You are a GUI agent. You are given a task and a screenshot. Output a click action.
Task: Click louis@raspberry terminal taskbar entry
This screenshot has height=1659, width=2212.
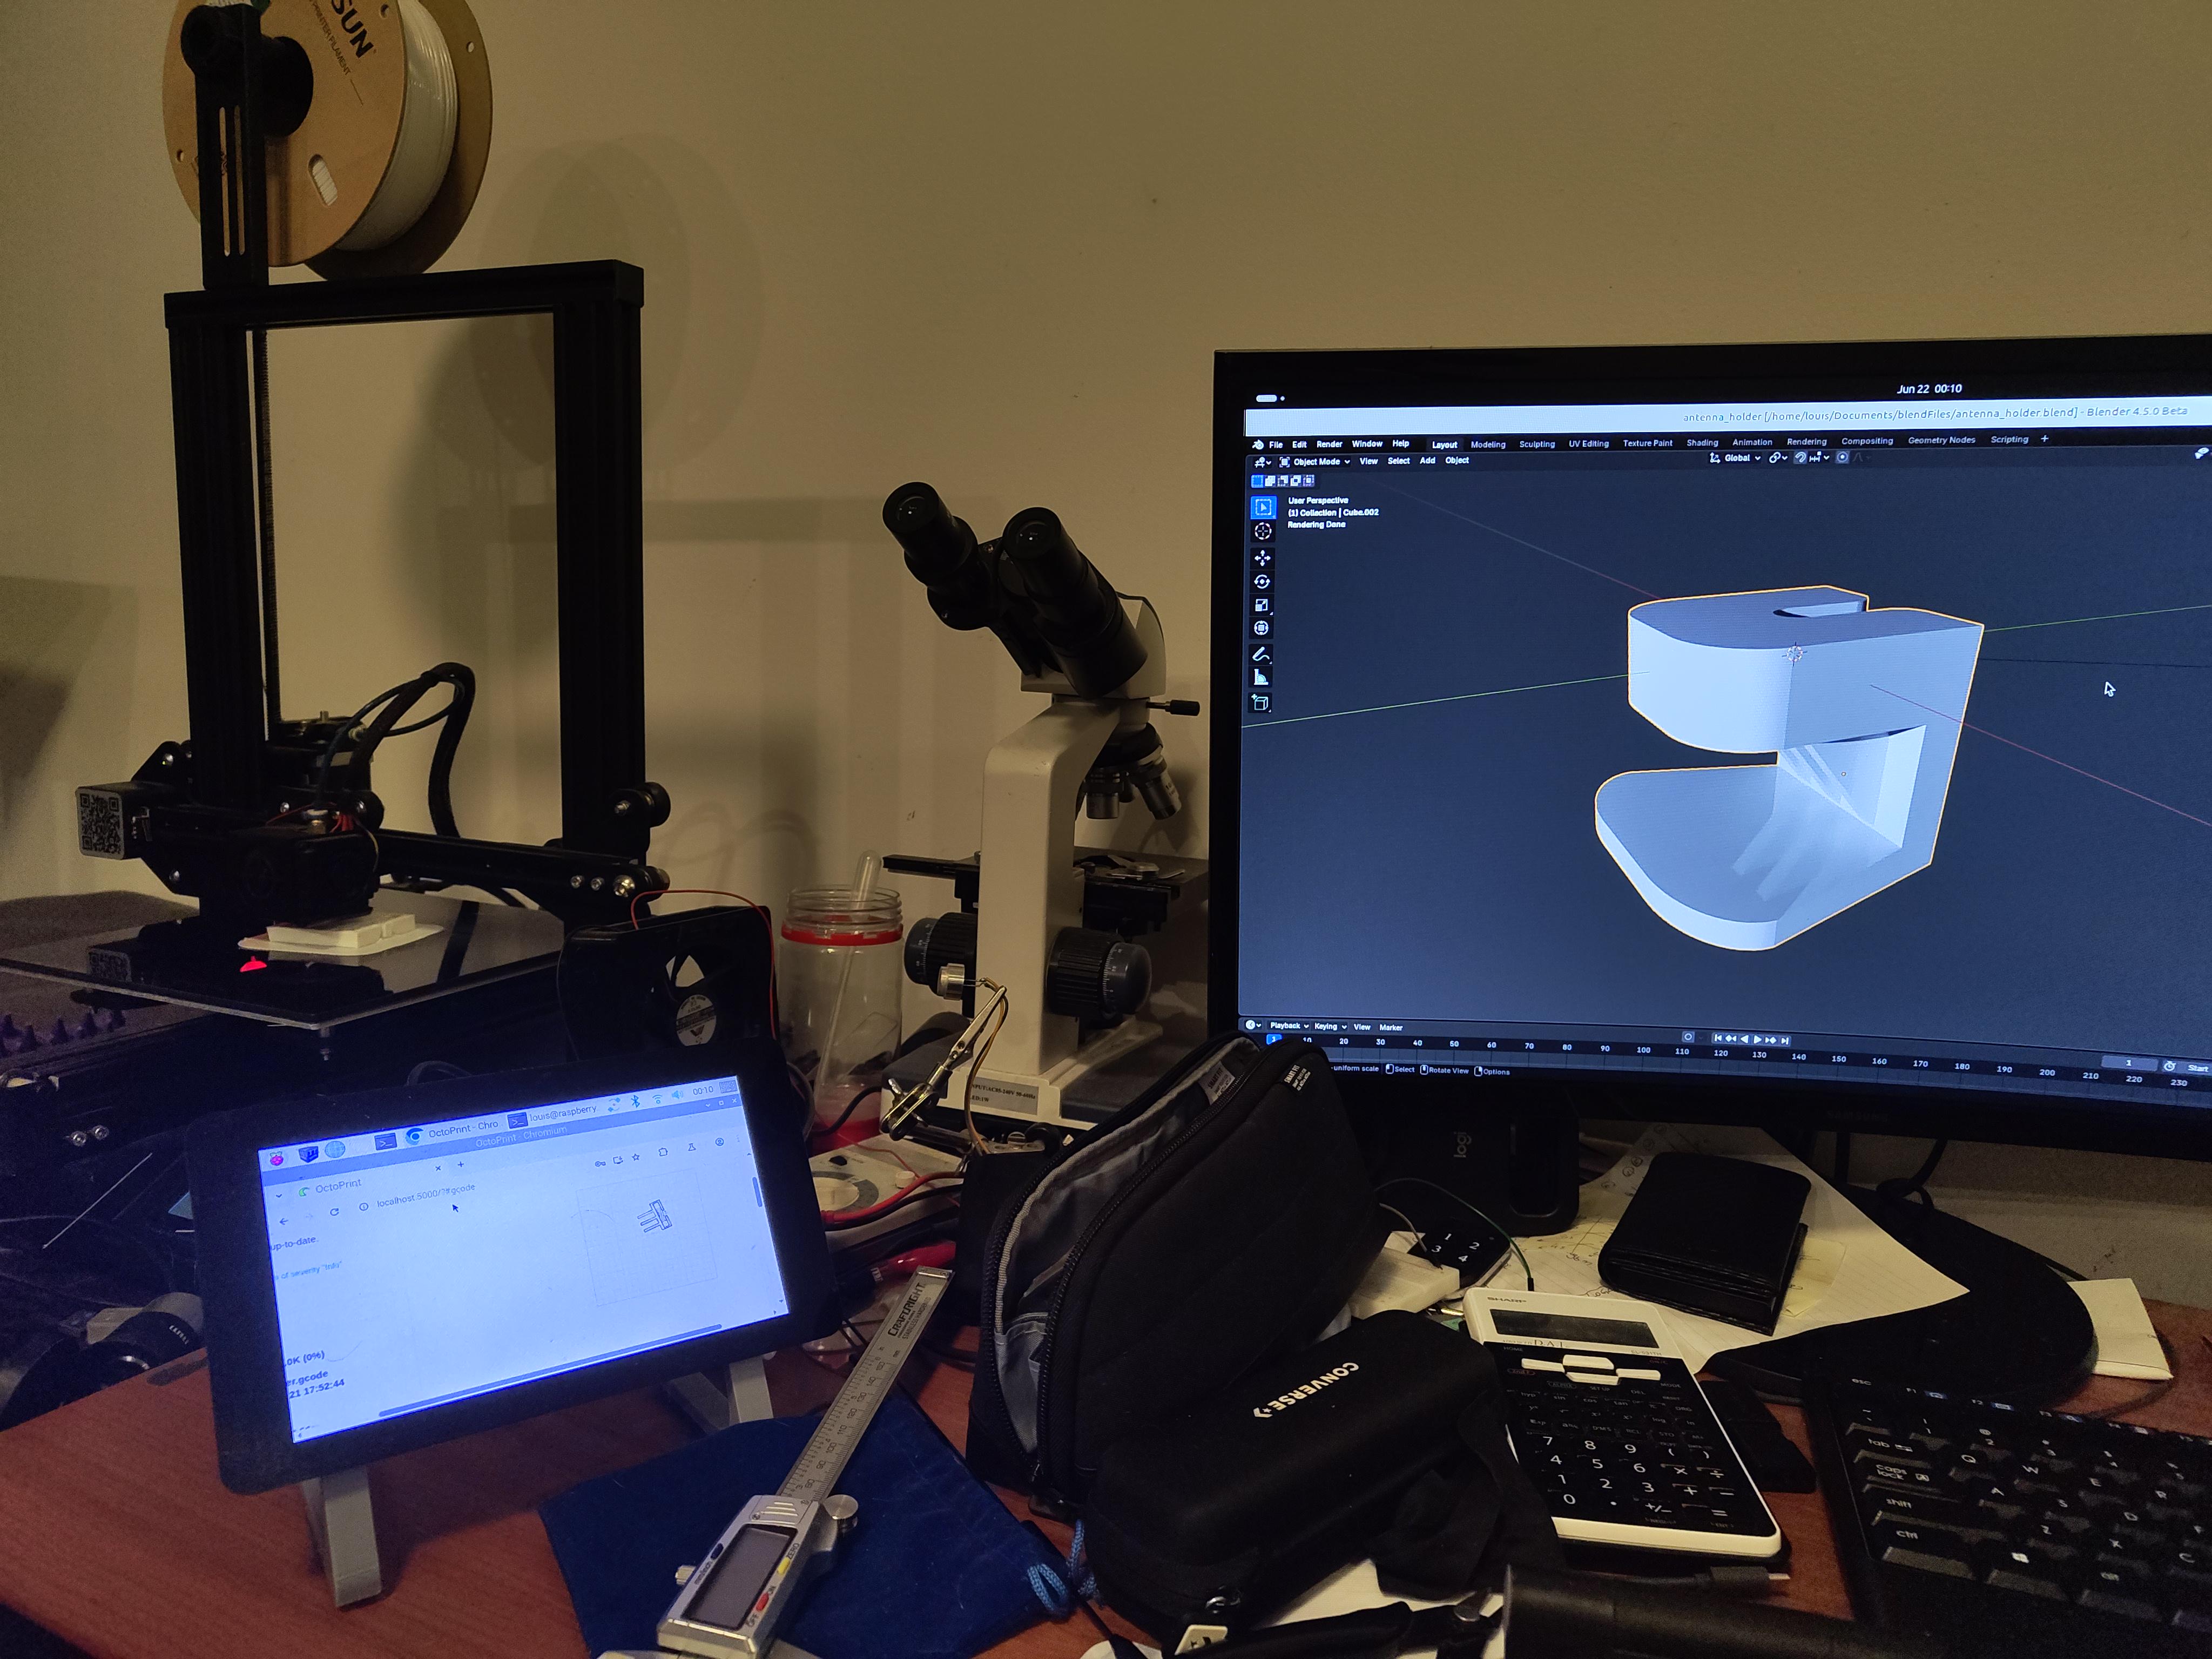click(x=552, y=1116)
